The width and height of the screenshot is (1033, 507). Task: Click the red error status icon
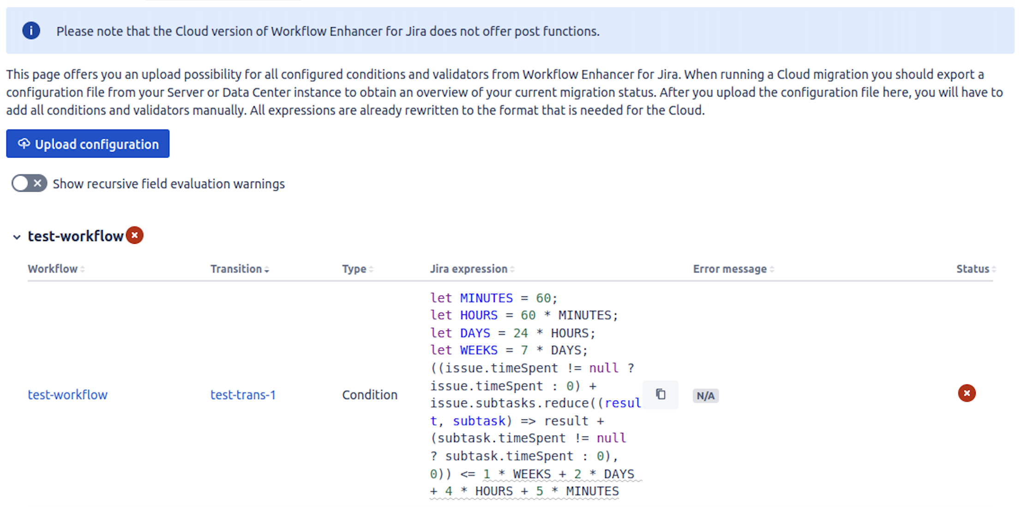[967, 393]
